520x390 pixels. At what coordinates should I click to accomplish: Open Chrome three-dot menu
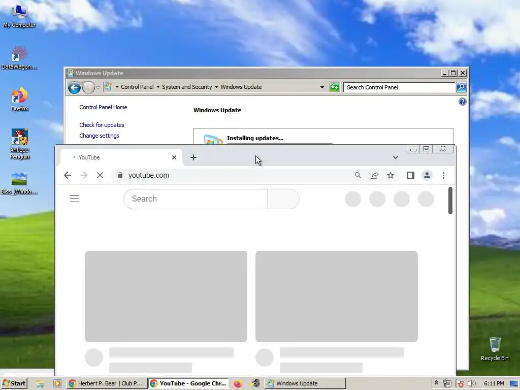[x=443, y=175]
